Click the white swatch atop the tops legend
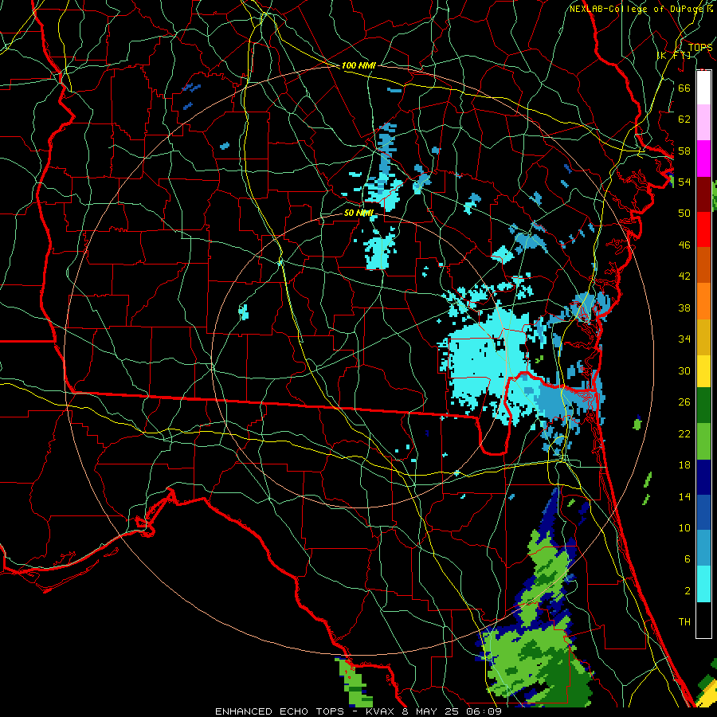 point(703,88)
